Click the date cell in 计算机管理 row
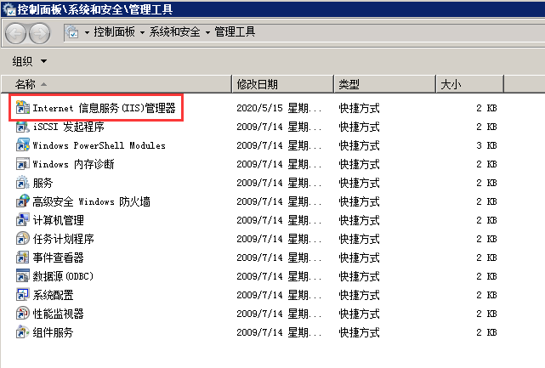Image resolution: width=545 pixels, height=368 pixels. [x=279, y=221]
